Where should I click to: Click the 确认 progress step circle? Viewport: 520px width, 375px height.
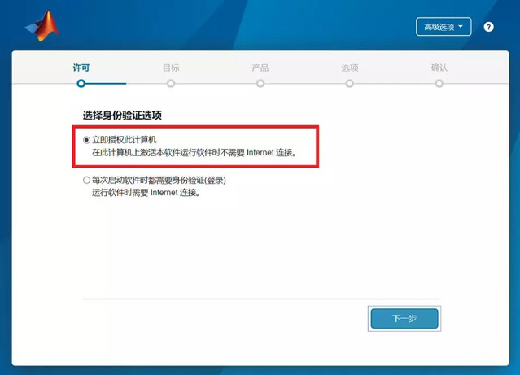point(439,84)
